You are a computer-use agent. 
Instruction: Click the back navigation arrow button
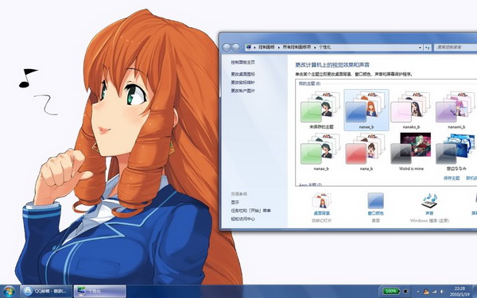[227, 48]
